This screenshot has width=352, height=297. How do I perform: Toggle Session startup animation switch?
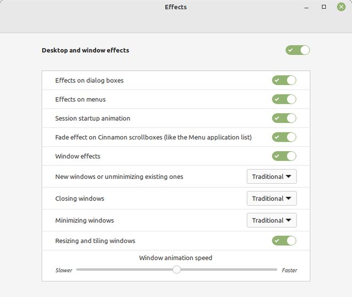pos(284,118)
